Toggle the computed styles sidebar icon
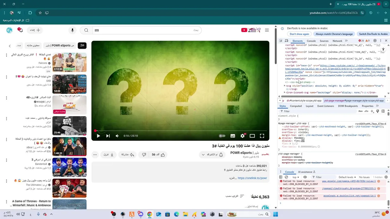The image size is (390, 219). 383,111
